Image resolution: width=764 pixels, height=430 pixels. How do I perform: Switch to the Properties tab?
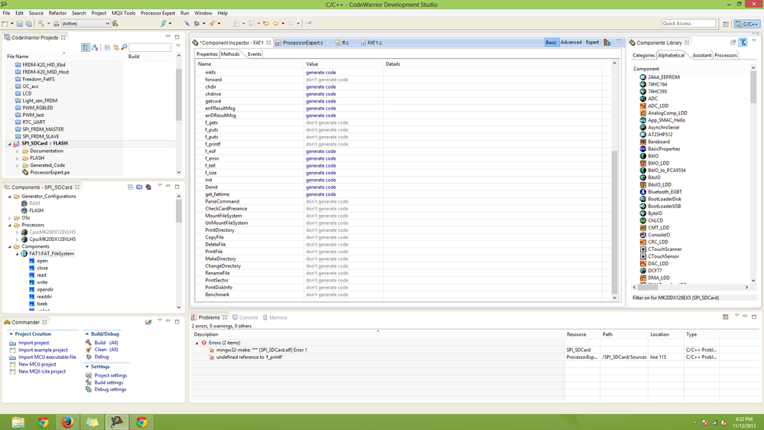point(206,54)
